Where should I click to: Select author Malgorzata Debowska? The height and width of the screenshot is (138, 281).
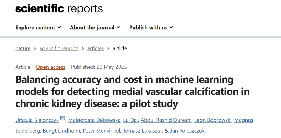coord(94,120)
